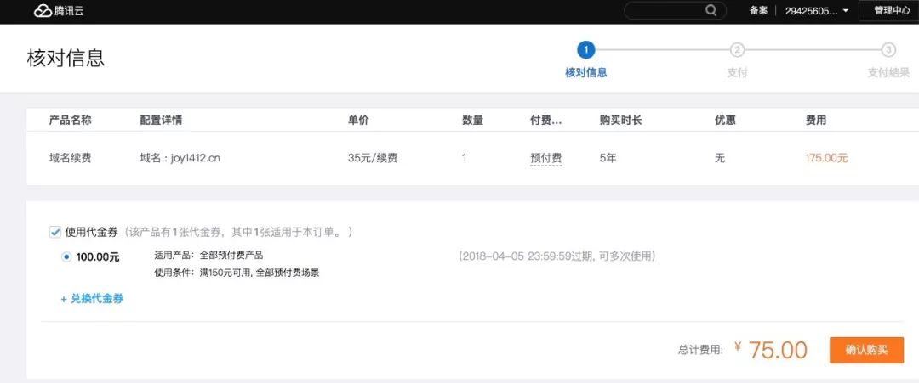The width and height of the screenshot is (919, 383).
Task: Click the quantity value 1 in row
Action: coord(465,158)
